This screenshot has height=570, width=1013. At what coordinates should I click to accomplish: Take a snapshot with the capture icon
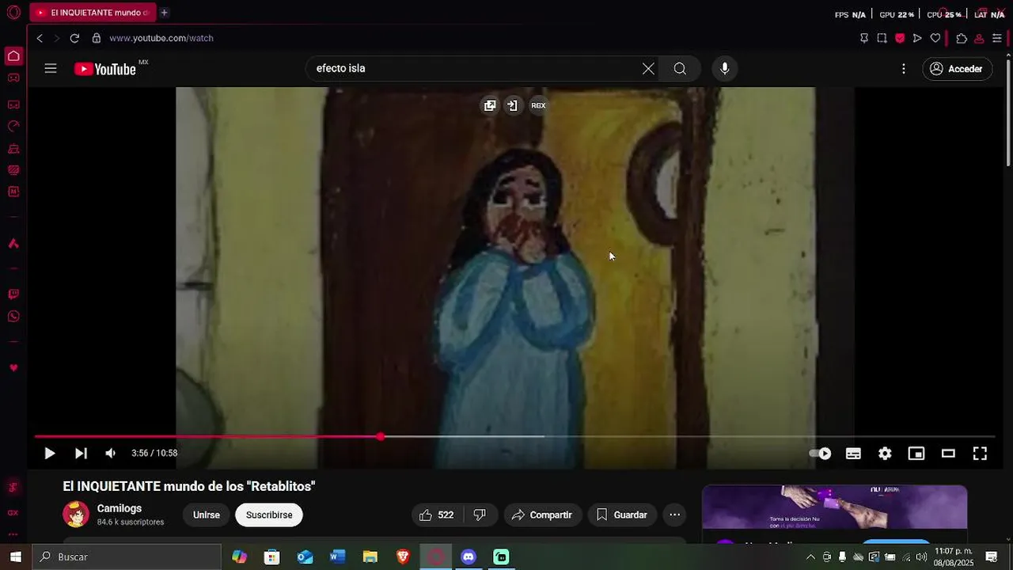point(882,38)
